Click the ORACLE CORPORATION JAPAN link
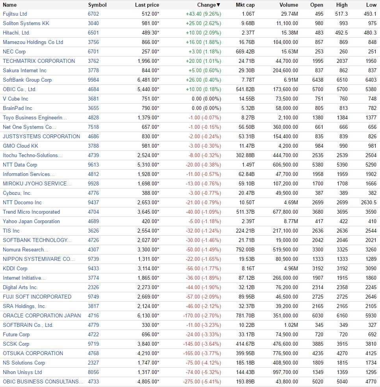Viewport: 380px width, 387px height. [42, 315]
